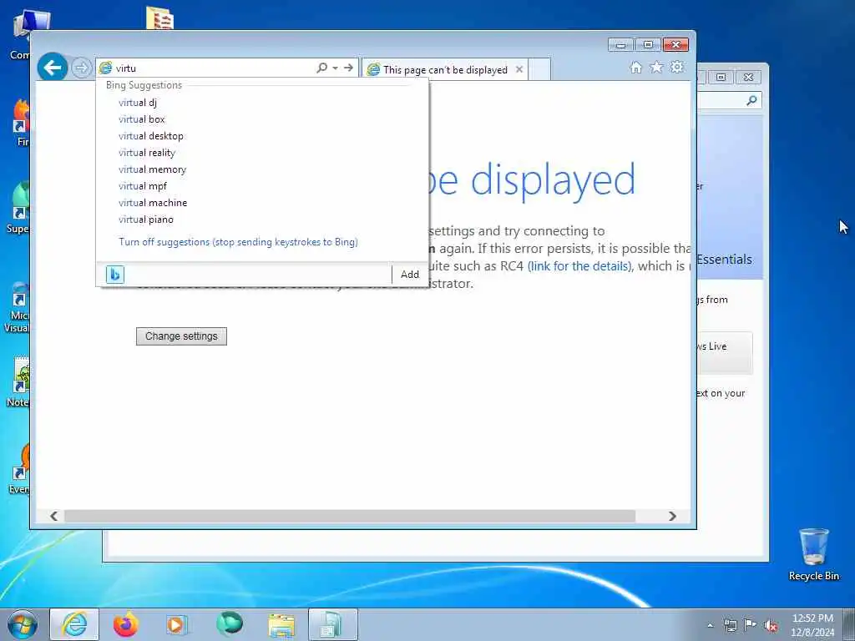Close the 'This page can't be displayed' tab
855x641 pixels.
pos(519,69)
